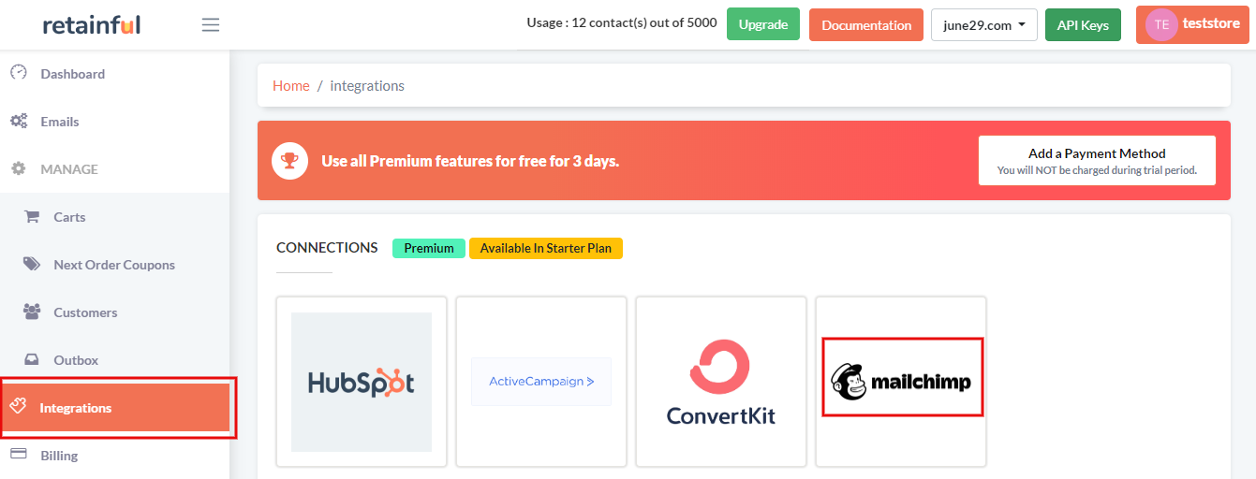Viewport: 1256px width, 479px height.
Task: Open the teststore account menu
Action: point(1191,25)
